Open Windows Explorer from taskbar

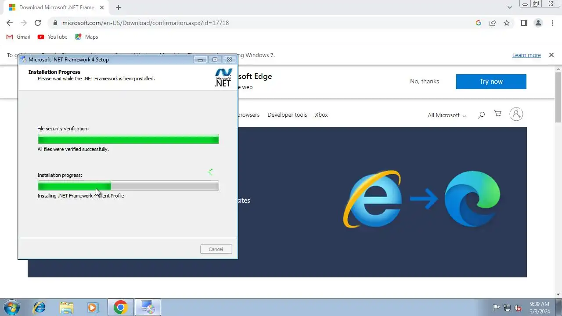[x=66, y=307]
